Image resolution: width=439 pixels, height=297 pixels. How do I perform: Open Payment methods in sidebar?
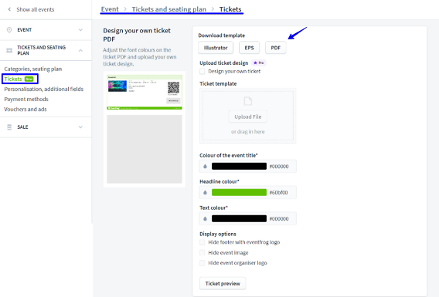click(26, 100)
